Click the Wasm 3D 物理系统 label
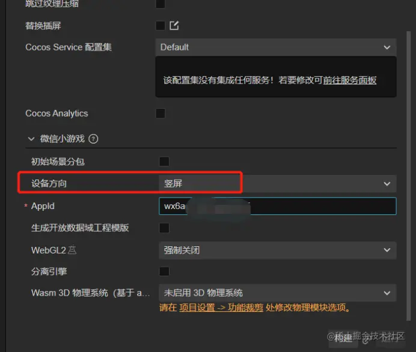 tap(90, 293)
